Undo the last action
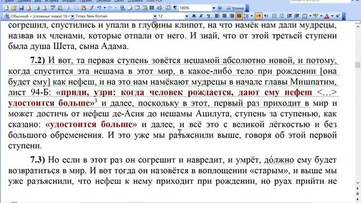The width and height of the screenshot is (361, 203). coord(99,8)
